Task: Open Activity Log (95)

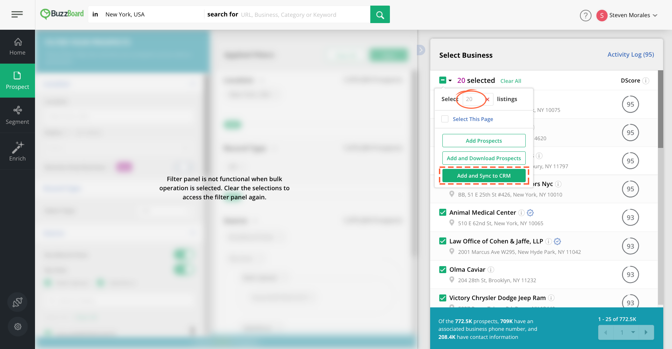Action: click(x=631, y=55)
